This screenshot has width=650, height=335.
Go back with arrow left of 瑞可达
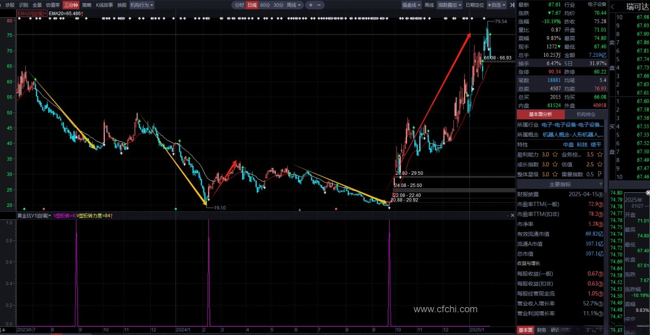pyautogui.click(x=613, y=6)
